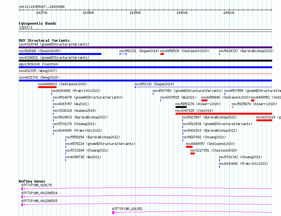Click the ATF7IP|NM_018179 gene label

pos(36,185)
